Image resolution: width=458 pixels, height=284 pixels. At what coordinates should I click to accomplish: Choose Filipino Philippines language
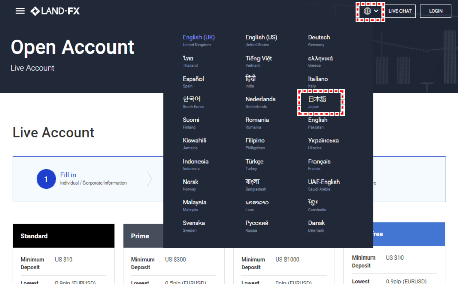(x=255, y=143)
